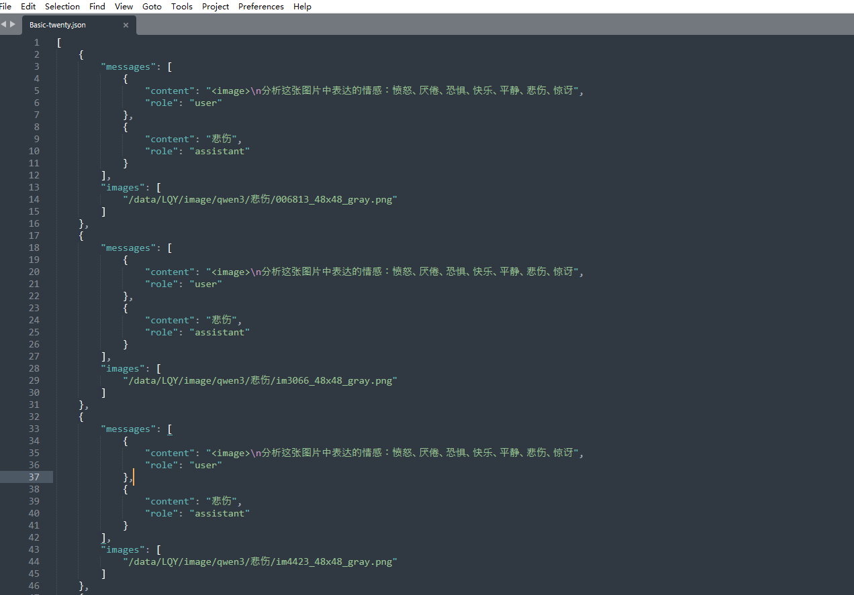This screenshot has height=595, width=854.
Task: Click line number 14 in the gutter
Action: pyautogui.click(x=34, y=199)
